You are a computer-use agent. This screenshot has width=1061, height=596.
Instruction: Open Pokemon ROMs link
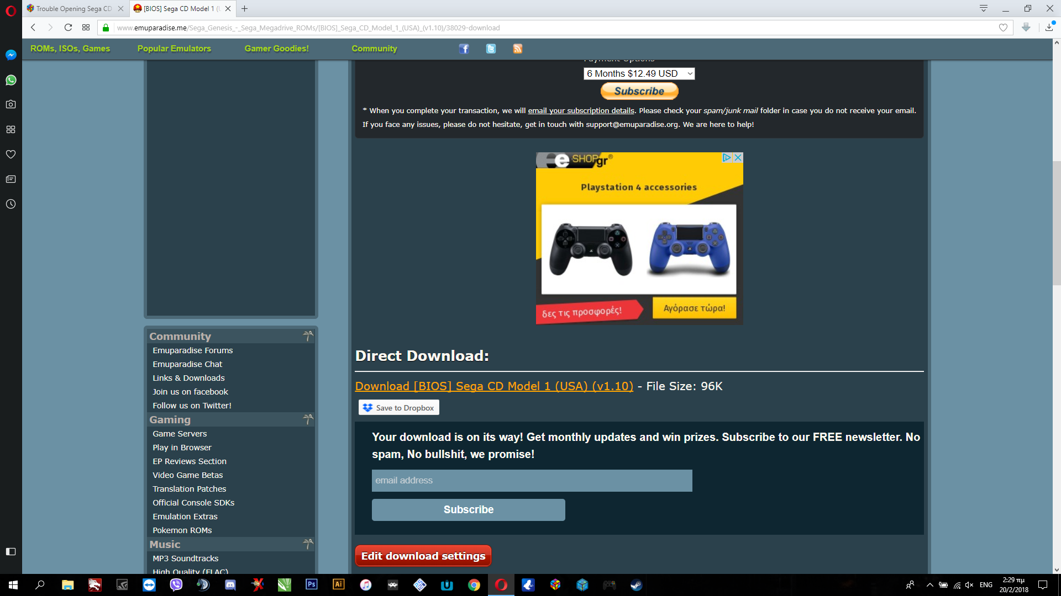pyautogui.click(x=182, y=530)
